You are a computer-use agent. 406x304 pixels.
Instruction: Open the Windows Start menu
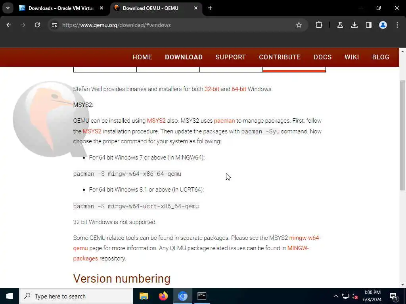[x=10, y=296]
